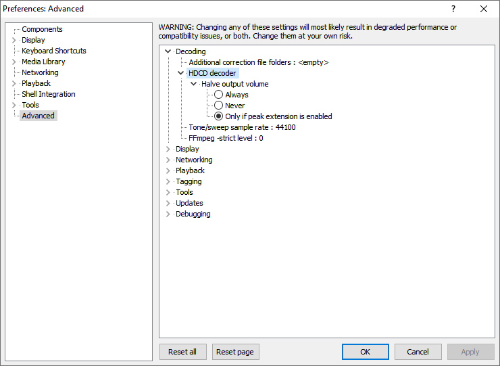Screen dimensions: 500x366
Task: Collapse the Decoding tree section
Action: point(168,51)
